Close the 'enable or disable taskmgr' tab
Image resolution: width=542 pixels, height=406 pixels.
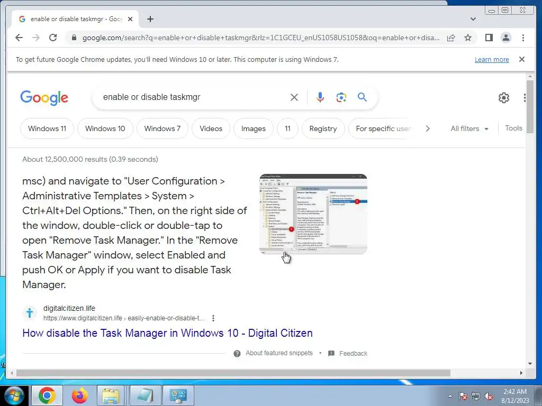click(130, 19)
